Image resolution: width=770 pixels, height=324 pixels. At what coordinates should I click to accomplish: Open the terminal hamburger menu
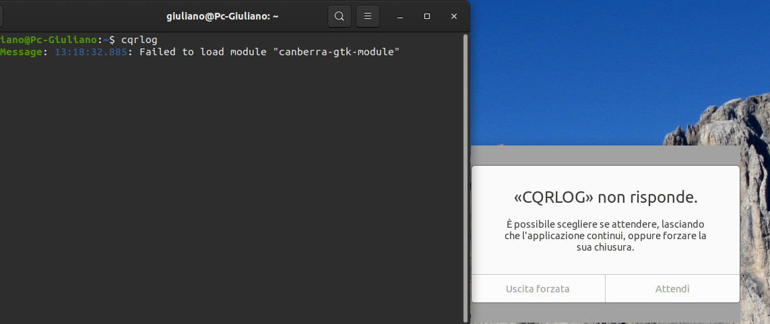tap(367, 16)
